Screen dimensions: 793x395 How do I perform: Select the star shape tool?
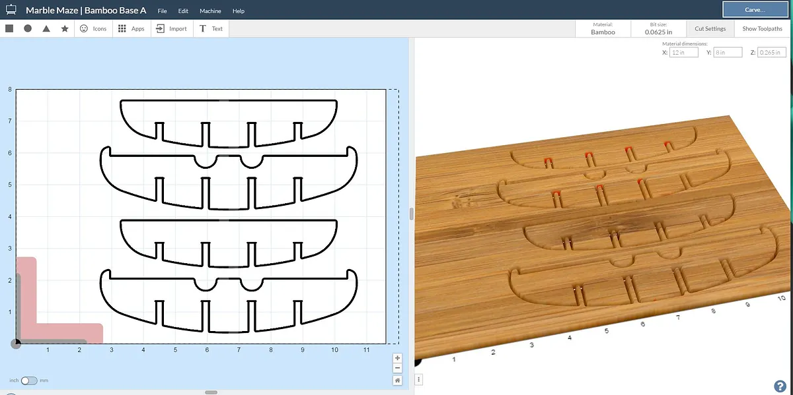65,28
